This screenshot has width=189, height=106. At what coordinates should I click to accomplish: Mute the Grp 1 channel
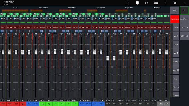pos(160,27)
